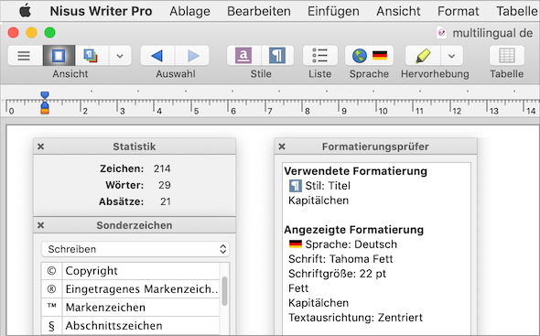
Task: Open the Ansicht menu in menu bar
Action: click(398, 11)
